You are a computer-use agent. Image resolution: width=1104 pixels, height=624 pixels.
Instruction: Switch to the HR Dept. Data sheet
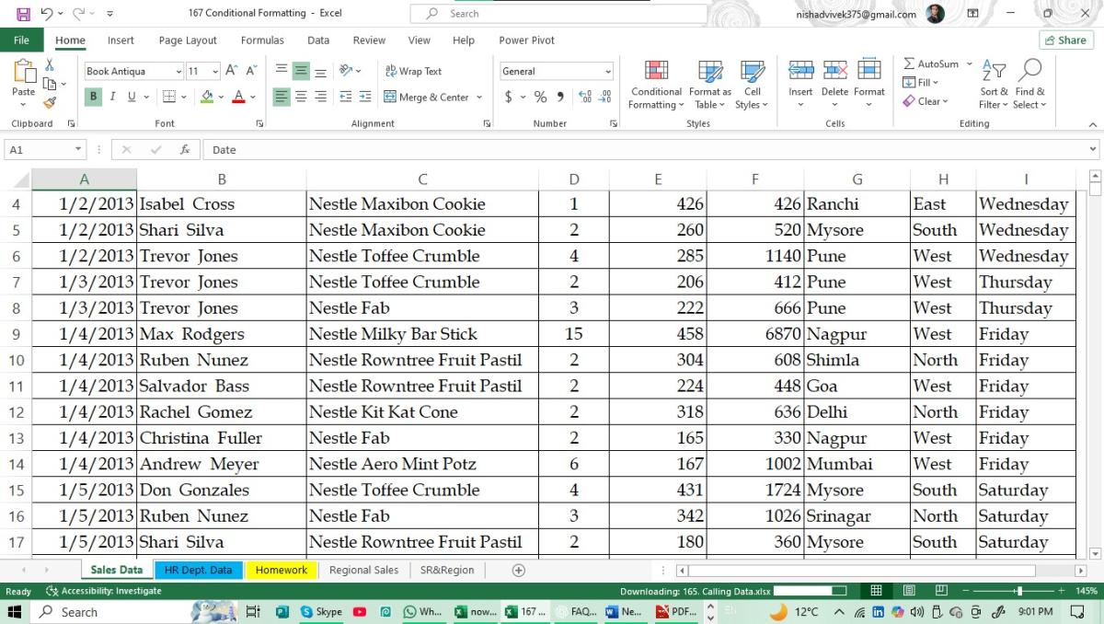[198, 570]
